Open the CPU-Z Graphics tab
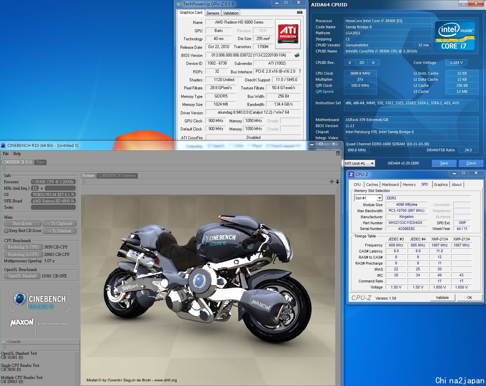Screen dimensions: 486x386 click(x=441, y=185)
